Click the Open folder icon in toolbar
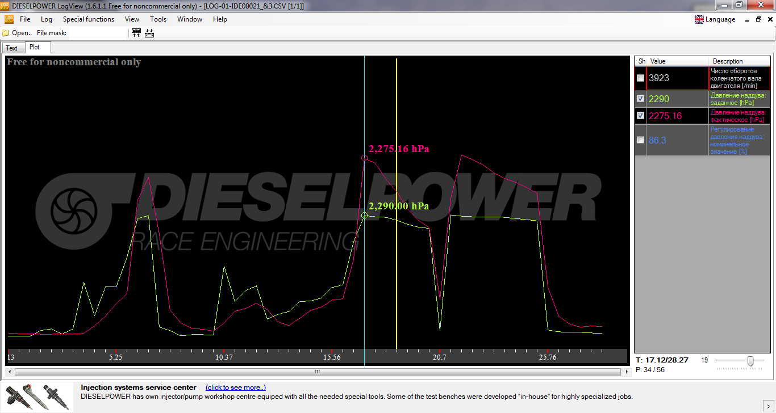This screenshot has width=776, height=413. coord(6,33)
